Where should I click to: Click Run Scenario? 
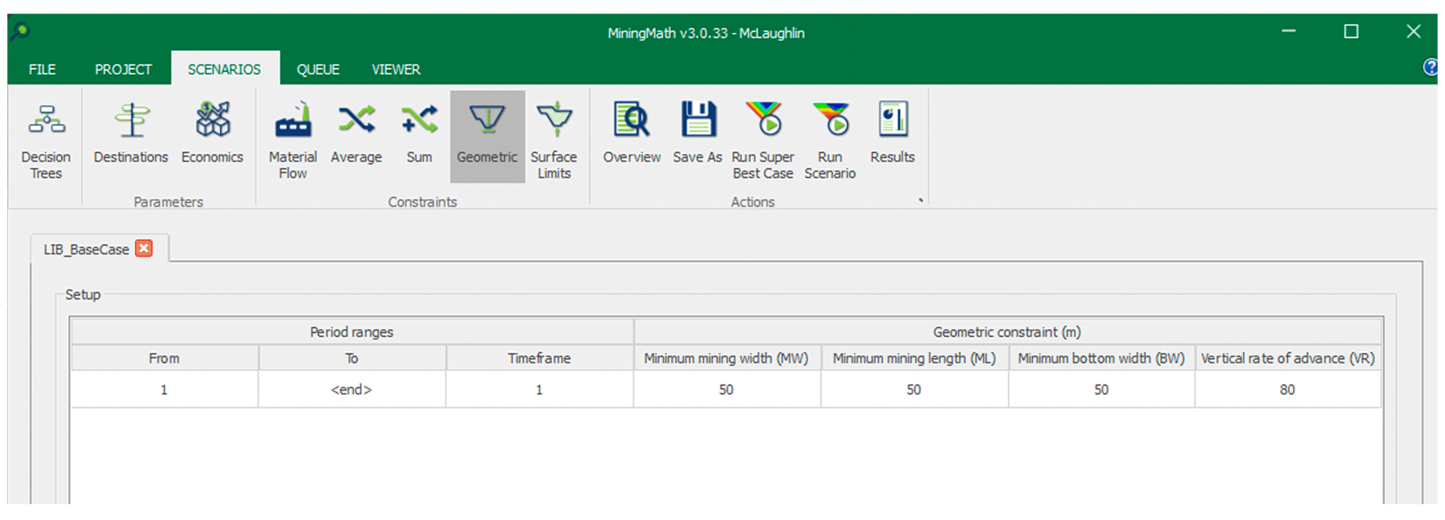(829, 139)
